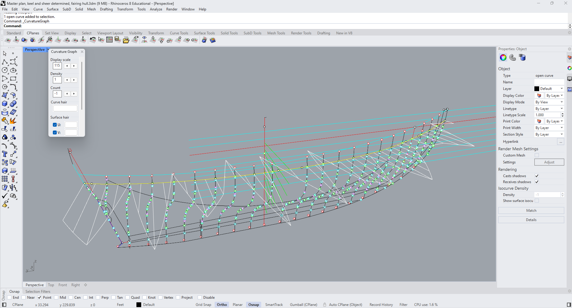Click the Rectangular Array tool icon
Screen dimensions: 572x308
(5, 179)
